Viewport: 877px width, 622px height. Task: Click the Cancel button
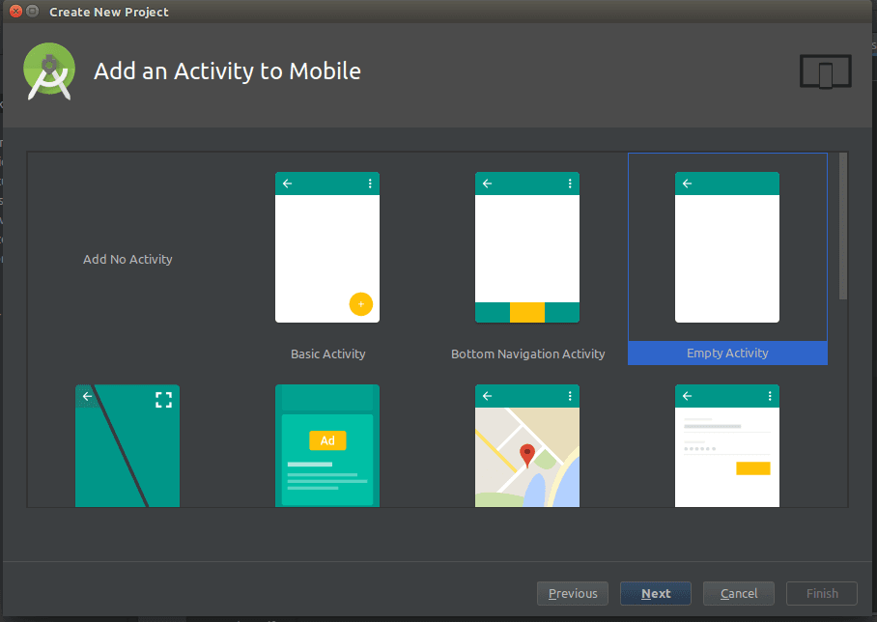pos(738,593)
